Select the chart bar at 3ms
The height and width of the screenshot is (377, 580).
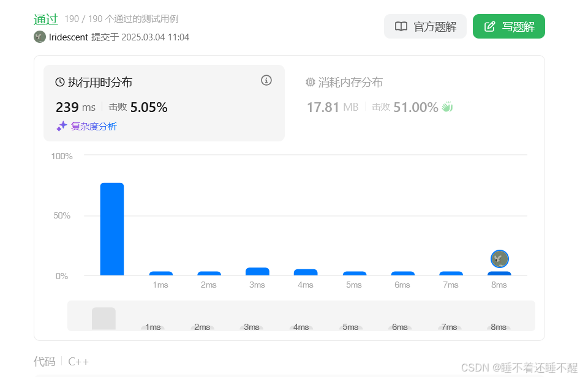(257, 272)
